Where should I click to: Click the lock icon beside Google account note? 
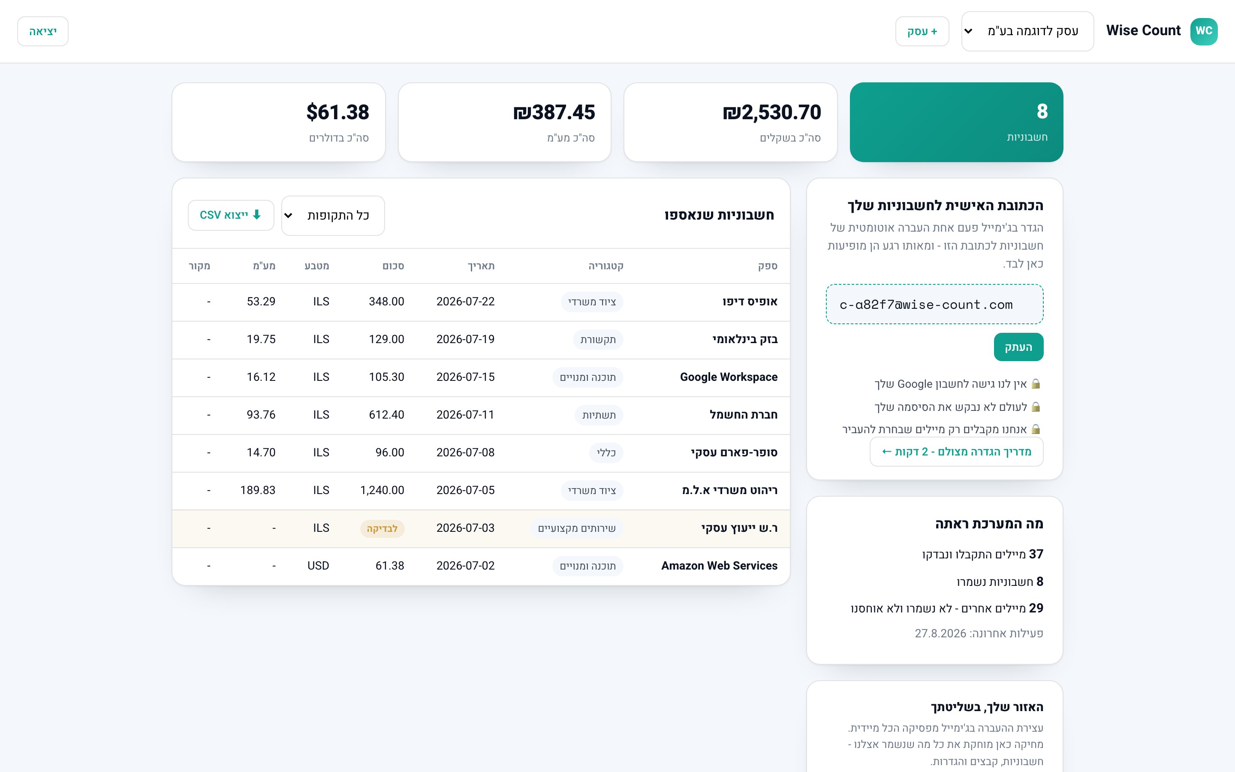coord(1036,384)
